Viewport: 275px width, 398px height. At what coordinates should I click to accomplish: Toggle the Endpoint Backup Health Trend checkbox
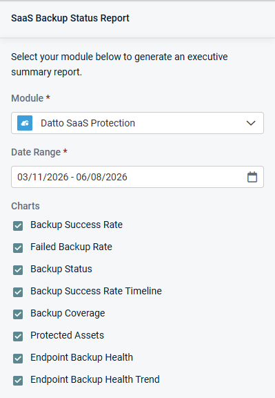[x=18, y=380]
